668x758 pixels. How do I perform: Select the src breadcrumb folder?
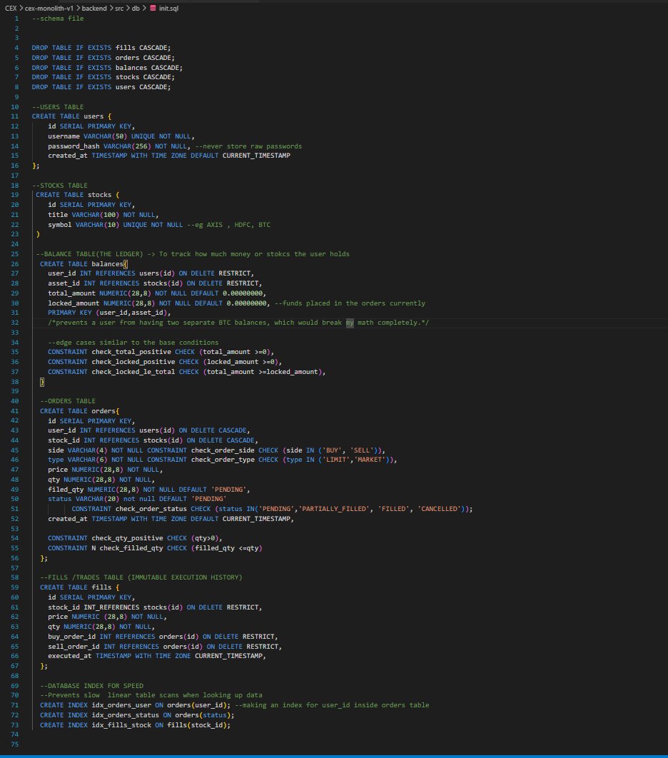click(119, 9)
